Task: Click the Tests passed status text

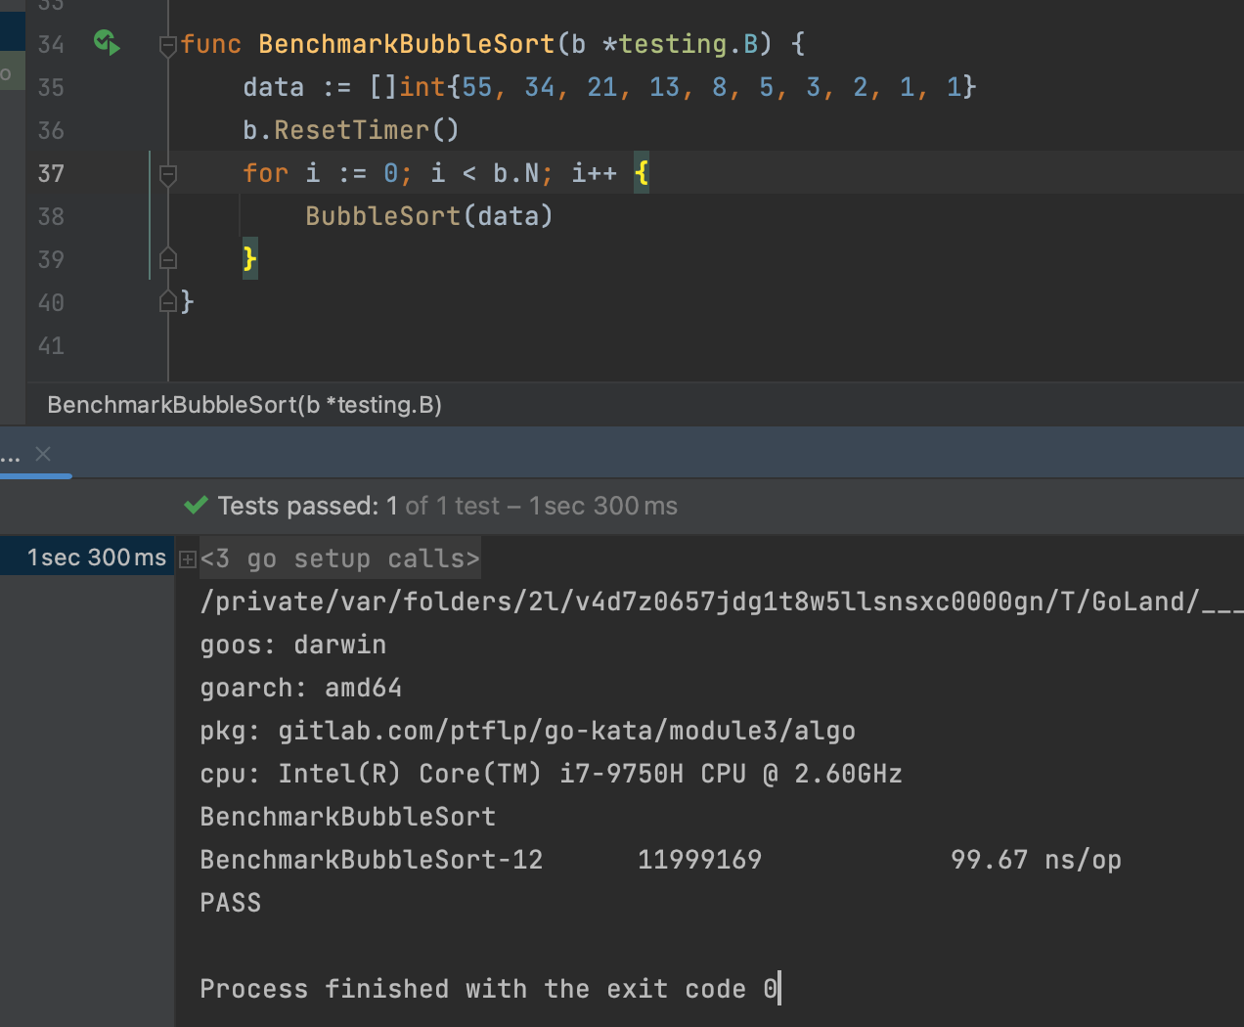Action: (296, 506)
